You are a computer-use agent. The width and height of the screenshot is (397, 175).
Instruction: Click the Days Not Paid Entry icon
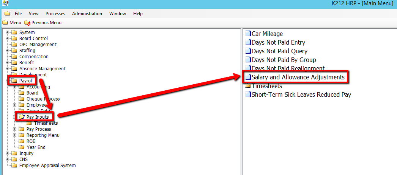(x=248, y=42)
